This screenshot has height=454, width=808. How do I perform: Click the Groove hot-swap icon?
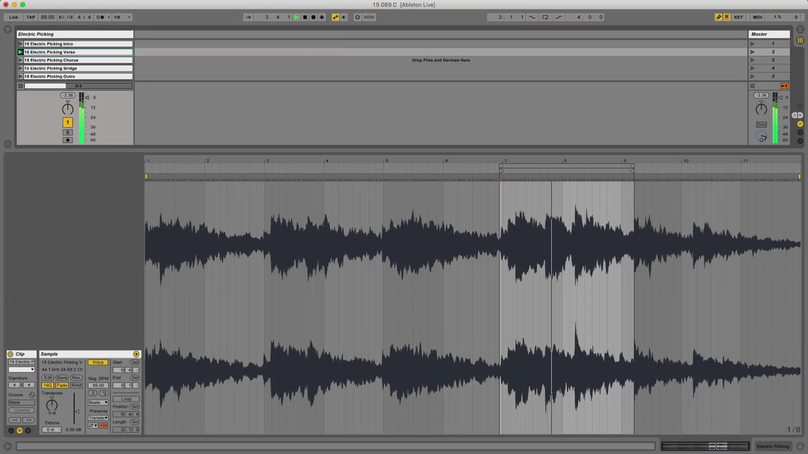click(x=32, y=394)
